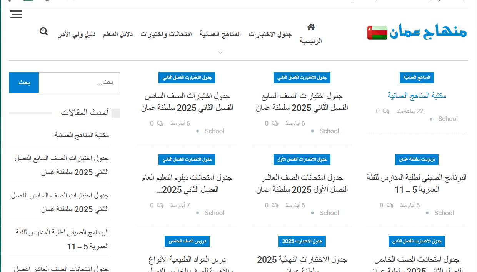Click comments icon under الصف السابع article
The width and height of the screenshot is (477, 272).
coord(275,124)
